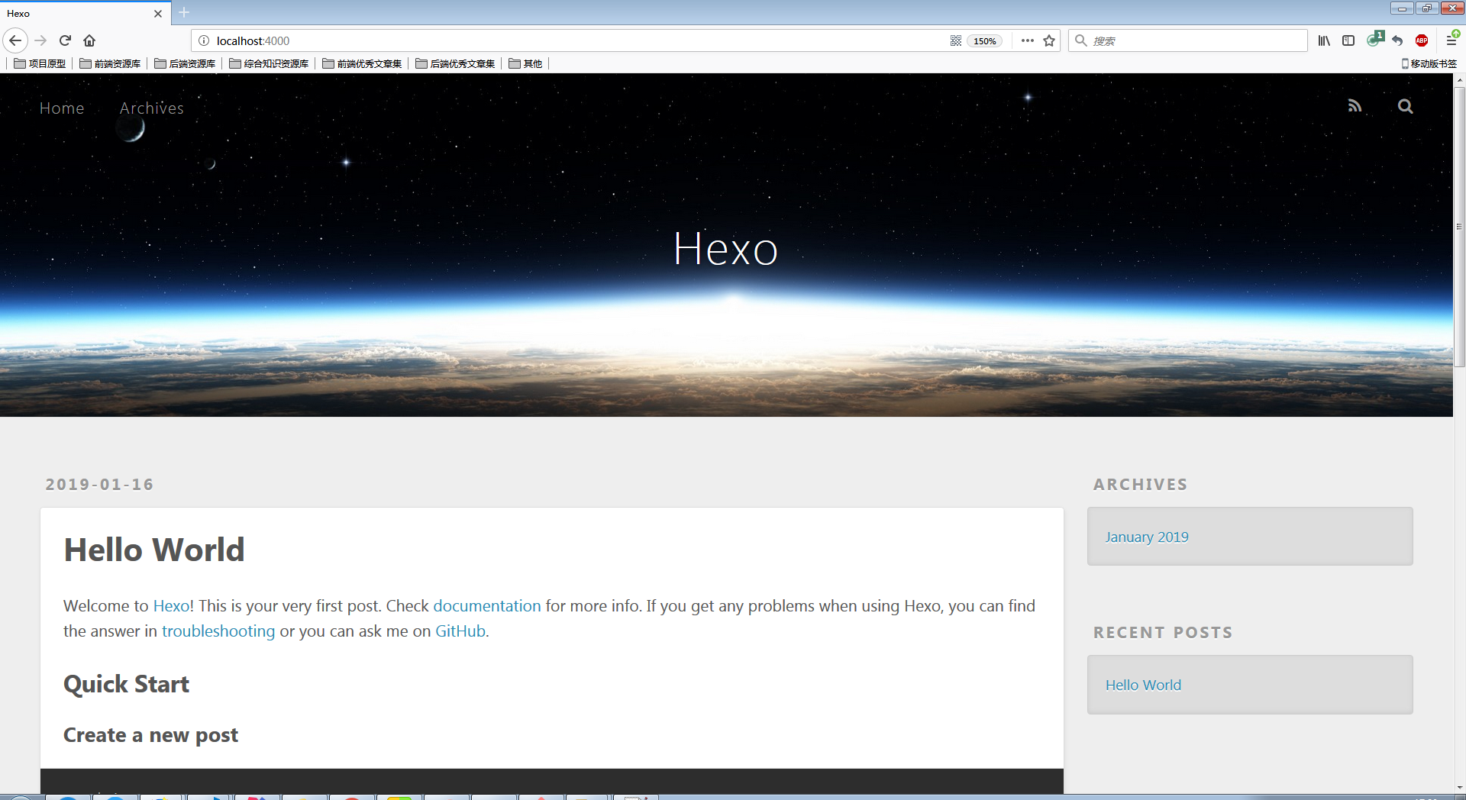Open the site information icon in address bar

(x=204, y=40)
